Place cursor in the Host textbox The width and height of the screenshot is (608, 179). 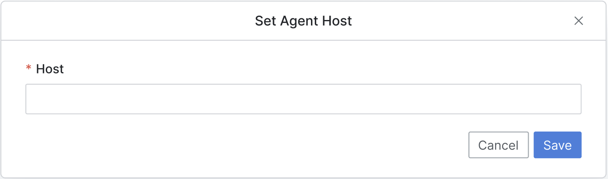pyautogui.click(x=303, y=99)
